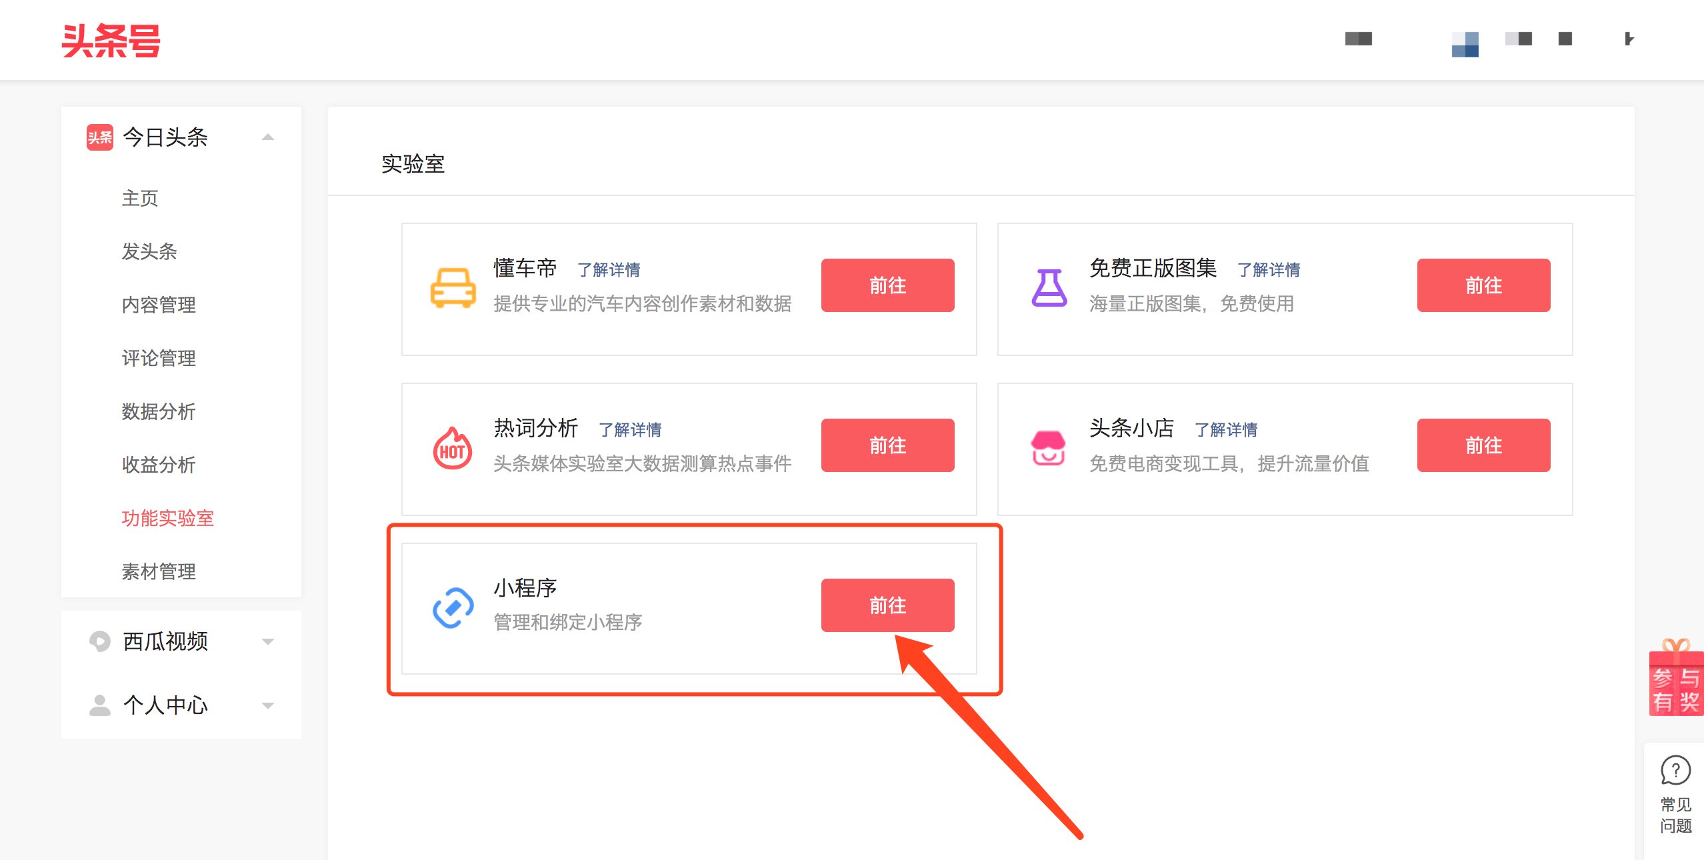Click the 西瓜视频 play icon

(100, 641)
